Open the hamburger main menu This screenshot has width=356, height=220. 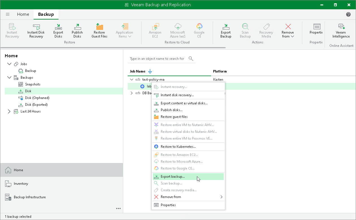click(x=8, y=14)
